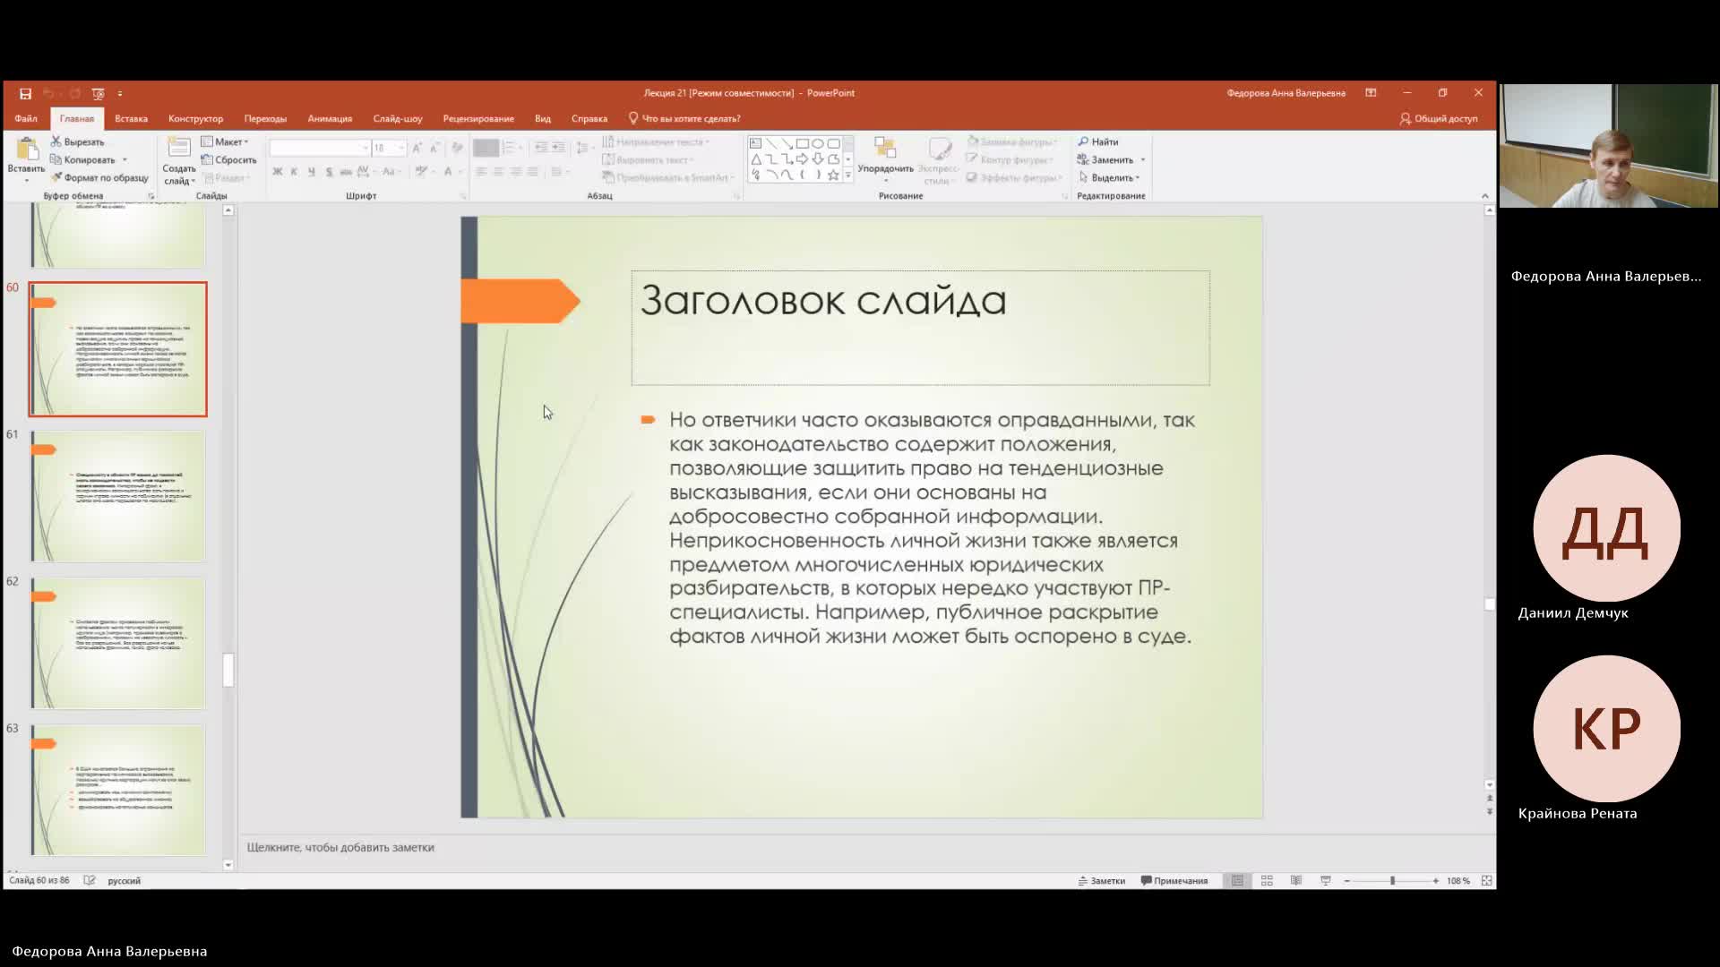Toggle justify text alignment
This screenshot has height=967, width=1720.
pos(532,171)
